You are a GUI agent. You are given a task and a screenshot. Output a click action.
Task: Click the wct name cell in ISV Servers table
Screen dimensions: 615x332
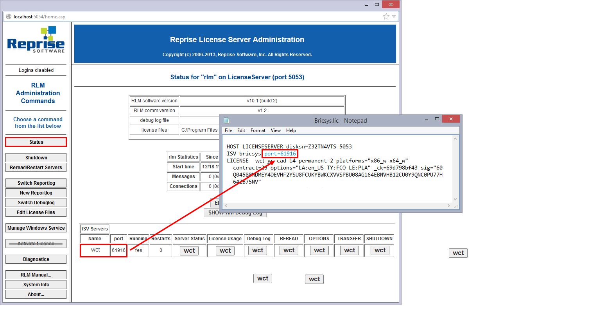click(95, 250)
